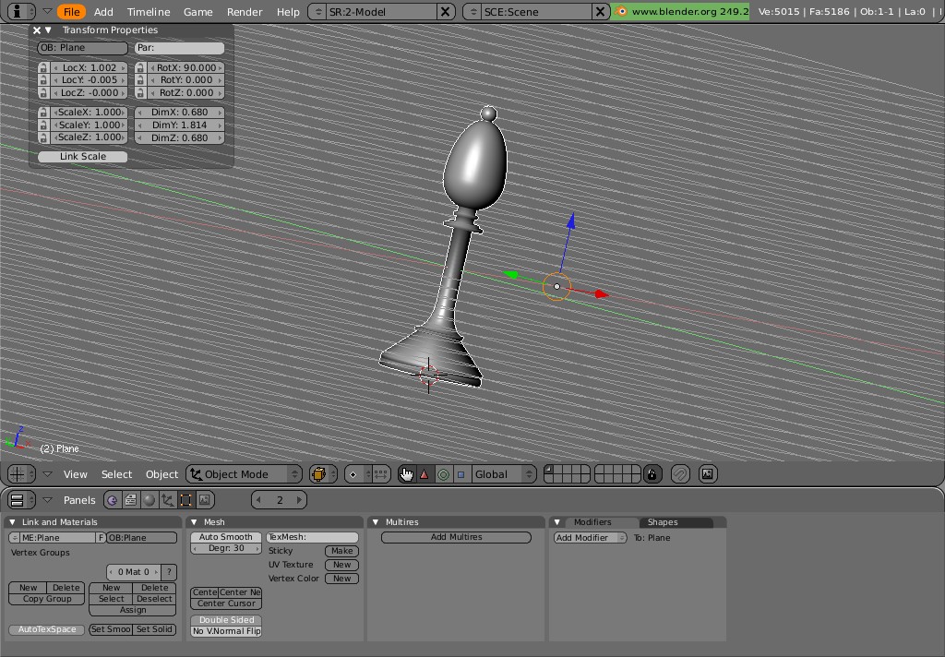Switch to the Object context icon
This screenshot has height=657, width=945.
pyautogui.click(x=167, y=500)
